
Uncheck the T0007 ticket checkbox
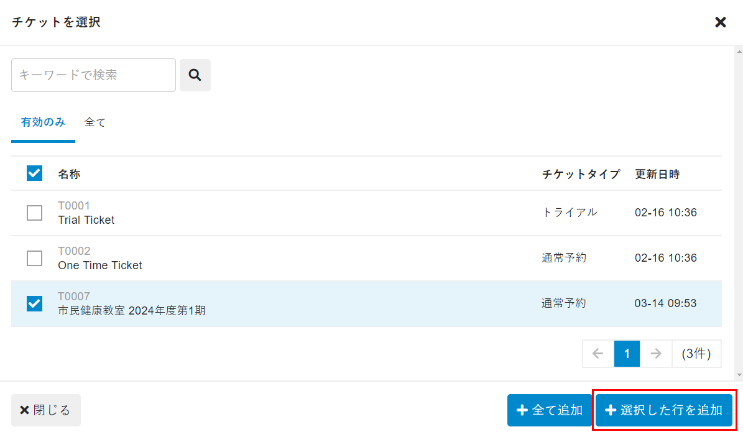pos(35,303)
